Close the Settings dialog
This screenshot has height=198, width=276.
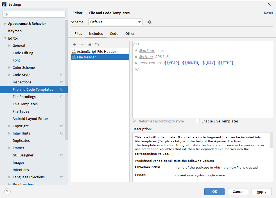[x=269, y=4]
